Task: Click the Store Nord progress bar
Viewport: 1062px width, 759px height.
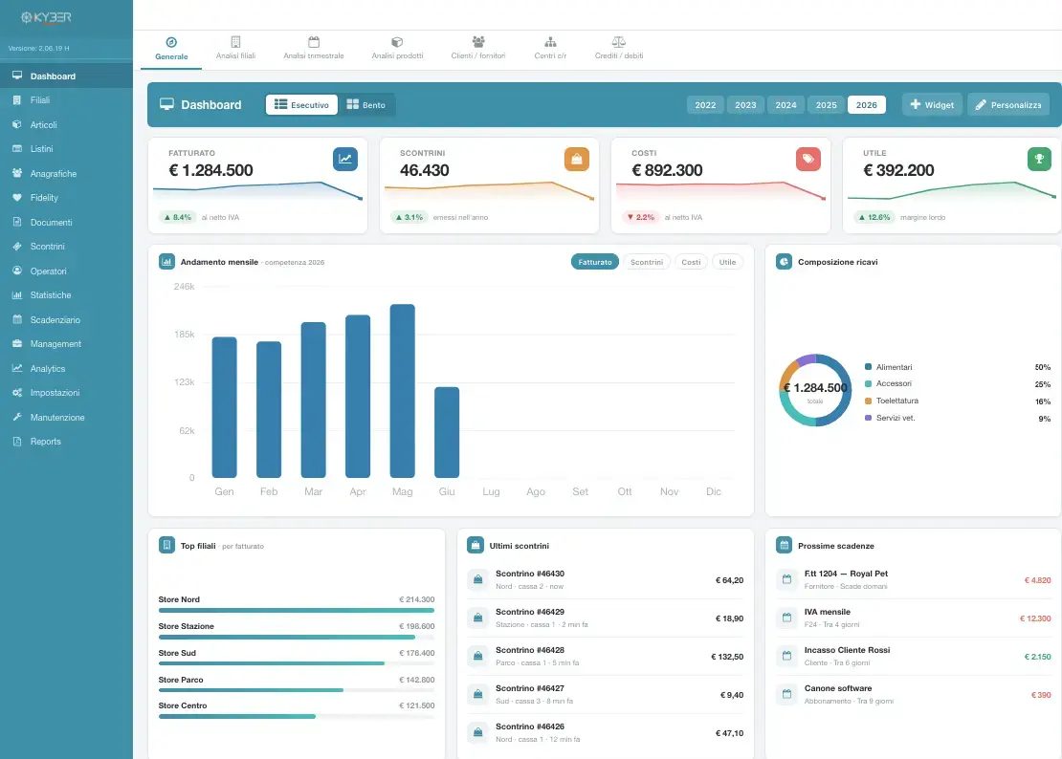Action: coord(297,610)
